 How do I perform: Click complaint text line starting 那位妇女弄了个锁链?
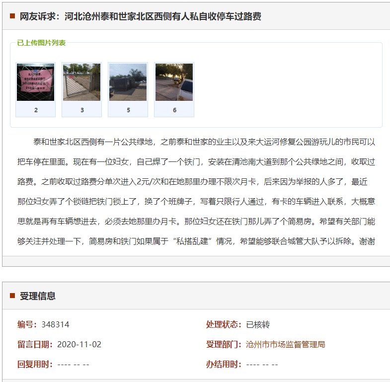[196, 202]
